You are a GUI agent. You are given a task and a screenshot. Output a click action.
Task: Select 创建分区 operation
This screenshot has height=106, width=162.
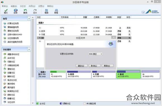9,73
